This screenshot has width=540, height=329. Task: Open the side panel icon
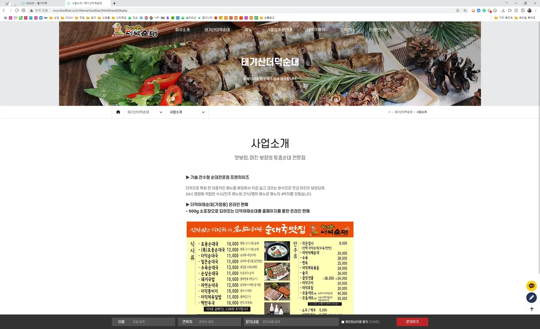coord(523,10)
